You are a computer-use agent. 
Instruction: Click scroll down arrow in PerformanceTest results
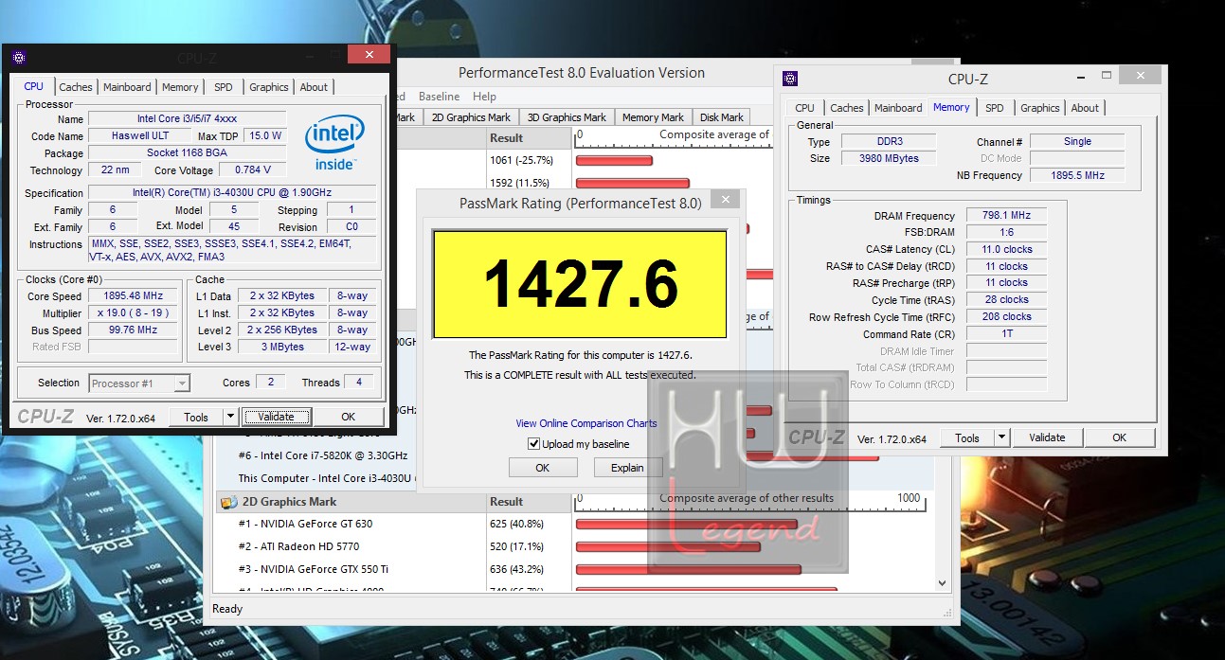point(943,584)
